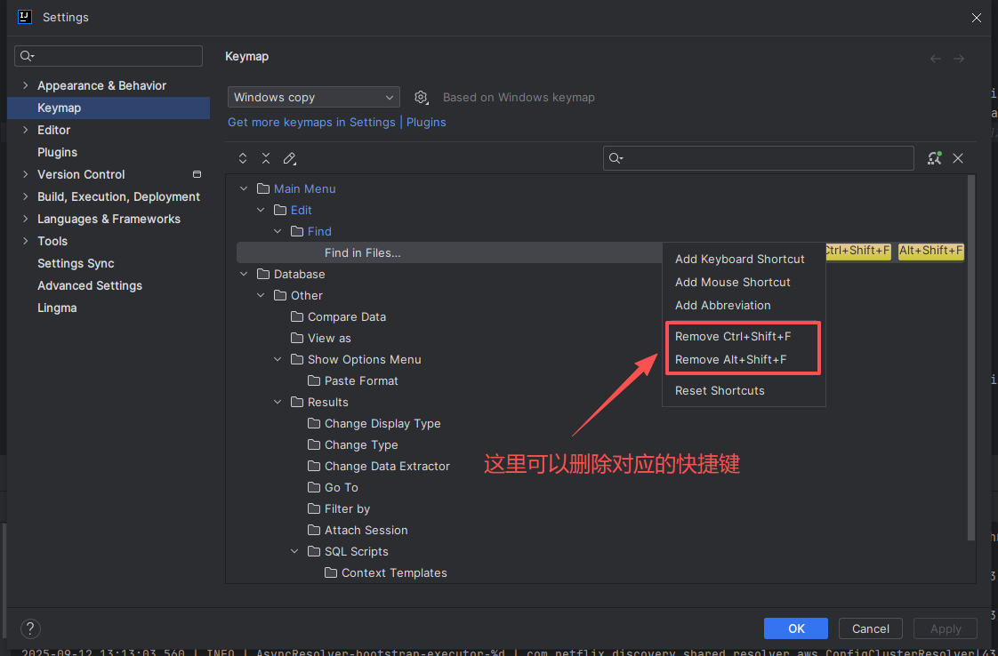Focus the settings search field in sidebar
Screen dimensions: 998x656
click(109, 56)
